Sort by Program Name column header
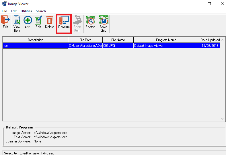 pyautogui.click(x=166, y=40)
